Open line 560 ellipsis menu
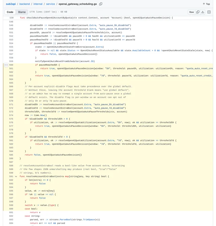The height and width of the screenshot is (226, 216). point(6,65)
